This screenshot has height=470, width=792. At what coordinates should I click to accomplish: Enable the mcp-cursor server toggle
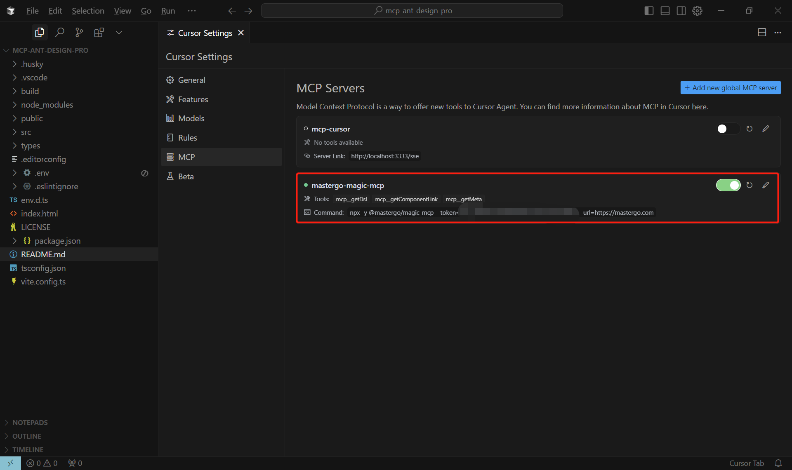728,129
